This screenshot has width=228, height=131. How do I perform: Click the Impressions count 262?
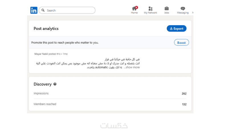(184, 93)
